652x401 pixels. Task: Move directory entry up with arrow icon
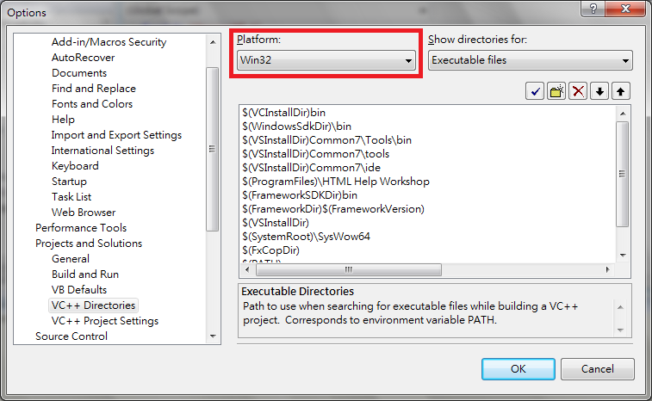click(x=621, y=91)
